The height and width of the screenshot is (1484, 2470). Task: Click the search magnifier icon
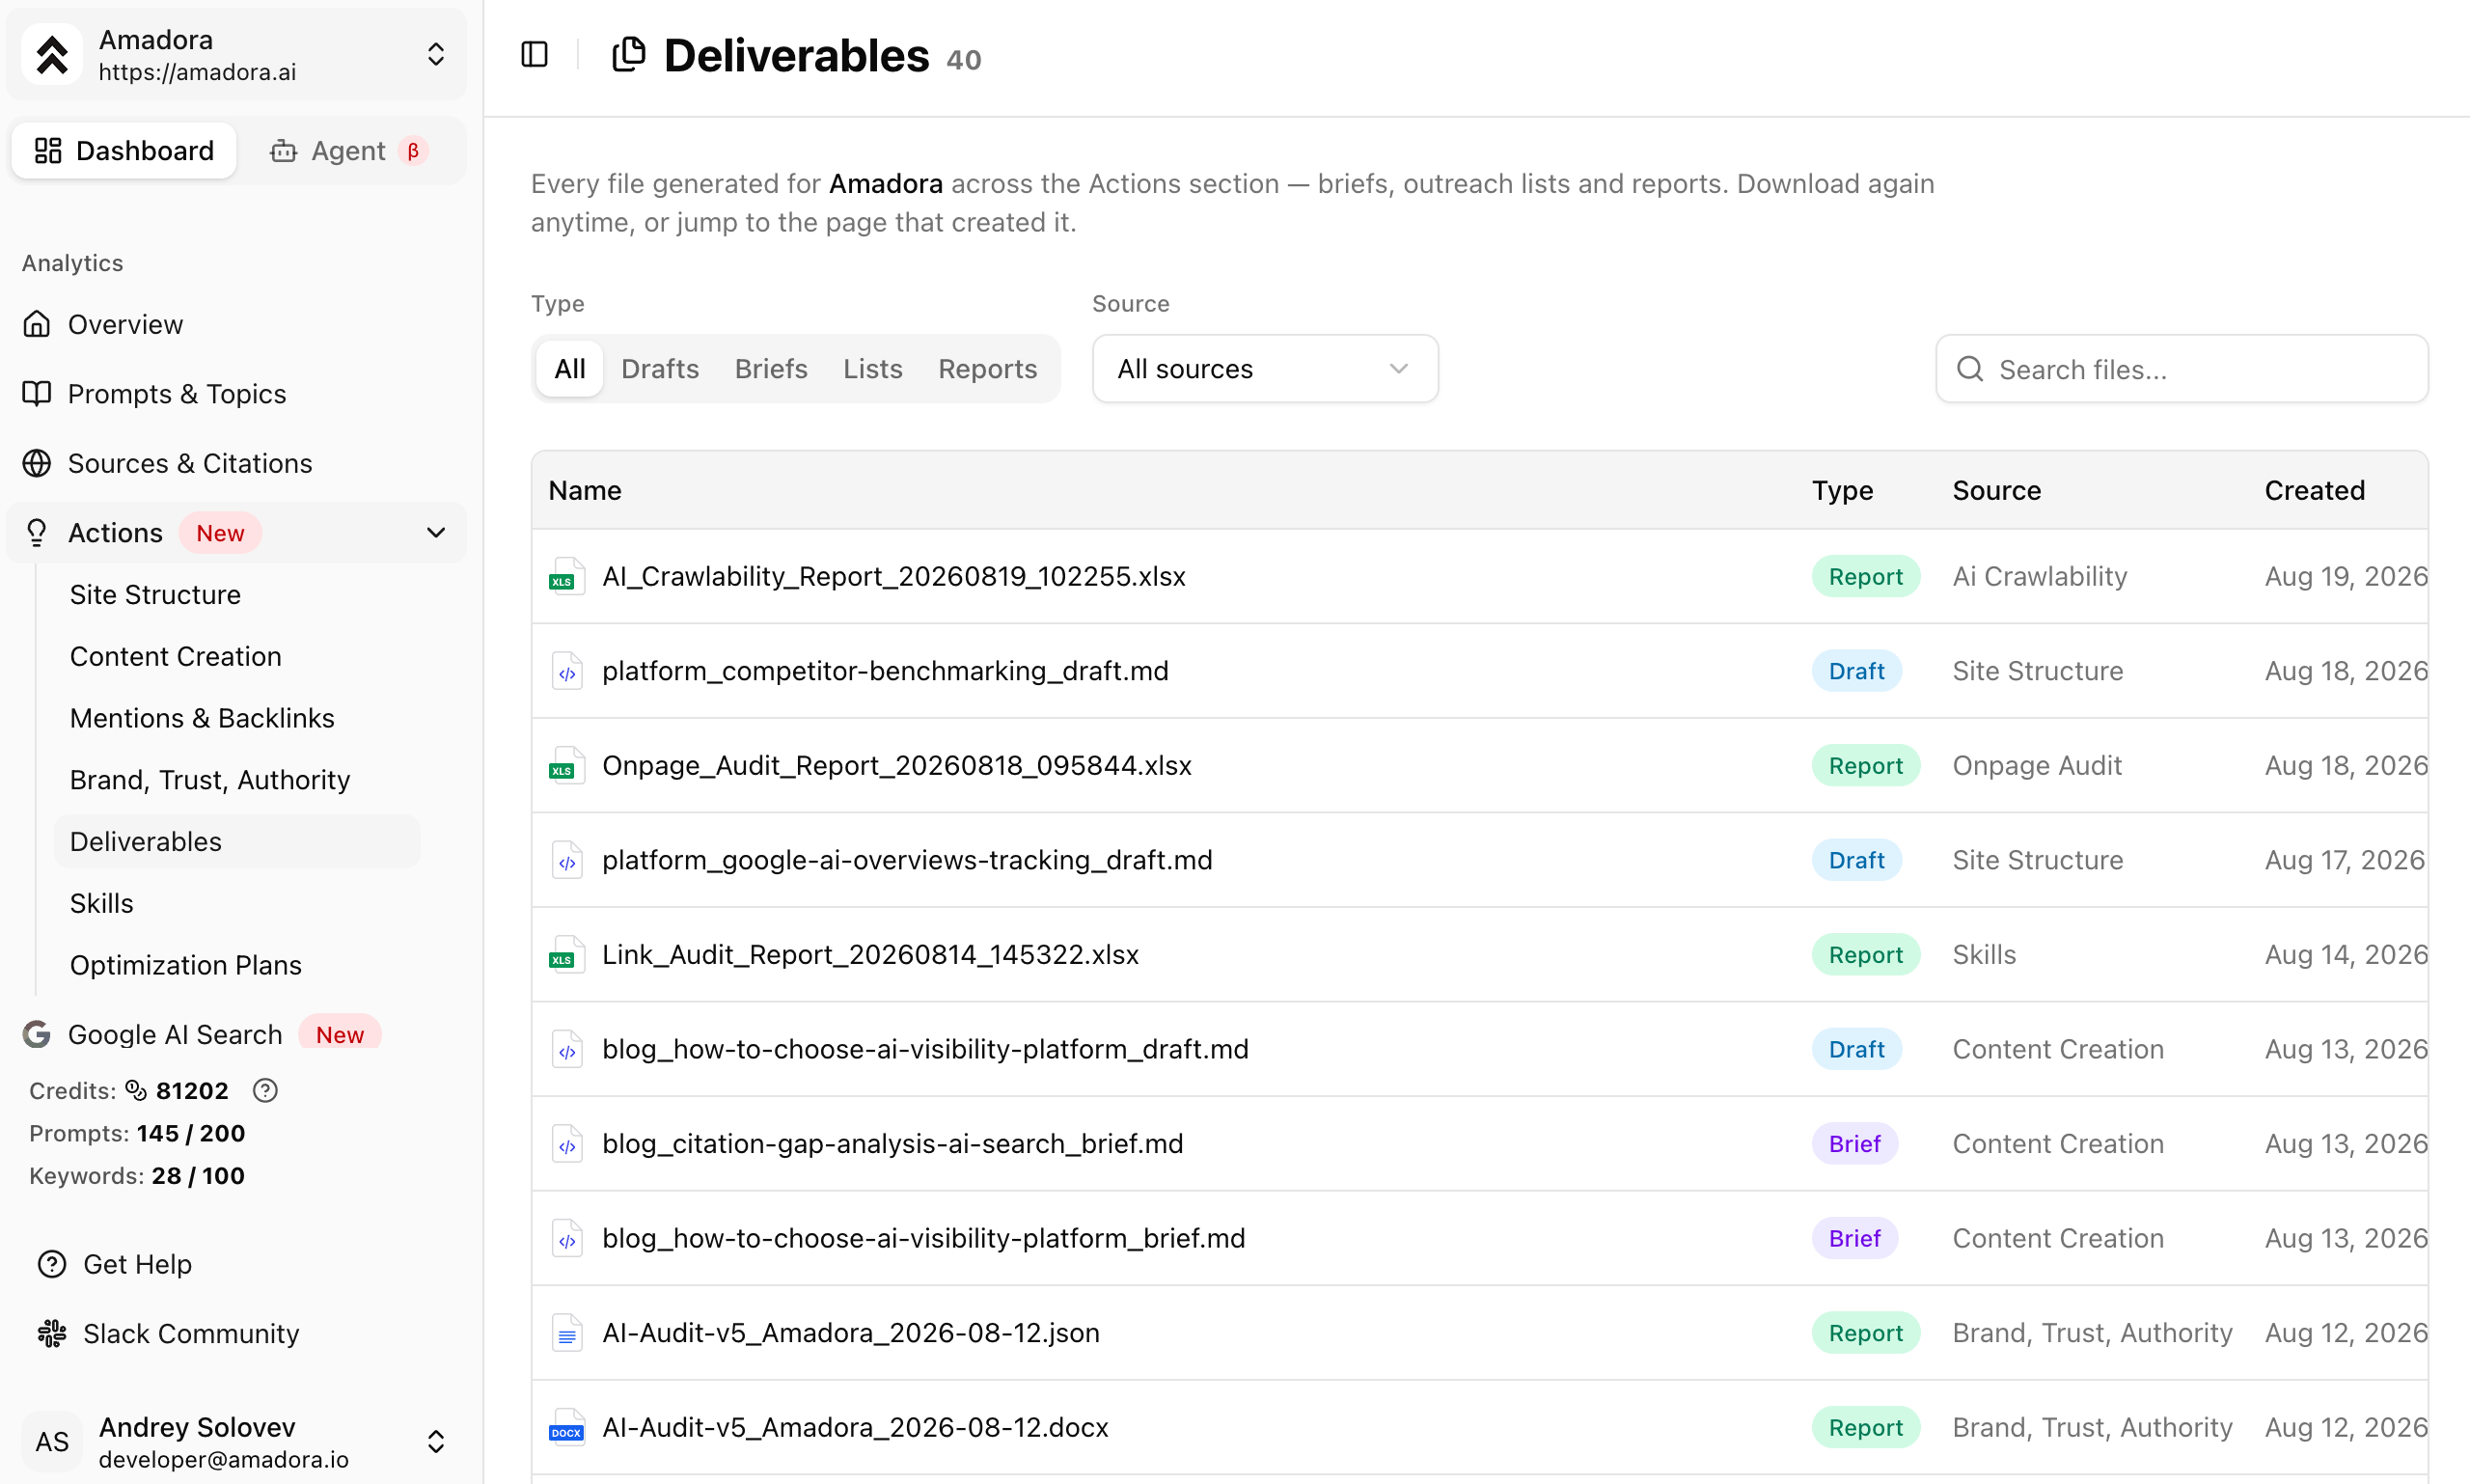pos(1970,369)
